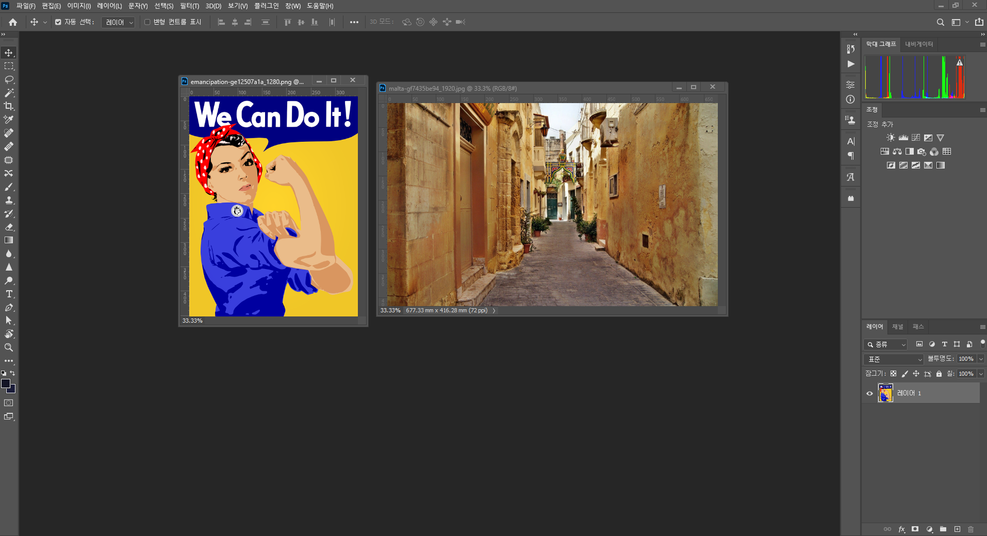Open the Properties panel icon
The height and width of the screenshot is (536, 987).
pyautogui.click(x=851, y=85)
